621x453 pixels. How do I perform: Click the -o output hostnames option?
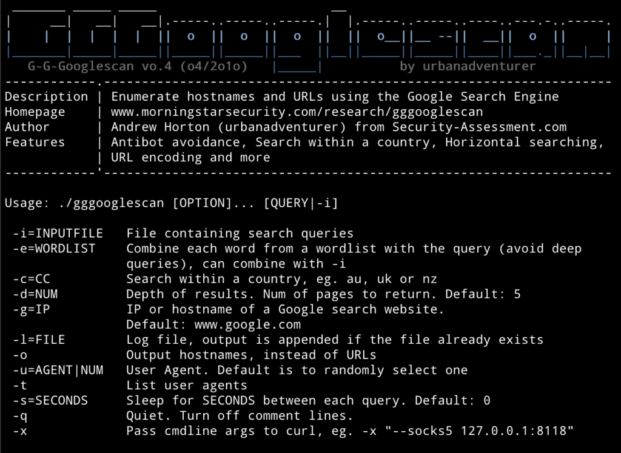(x=20, y=355)
